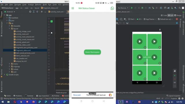Screen dimensions: 185x104
Task: Click the 1:1 zoom button in preview
Action: pos(175,83)
